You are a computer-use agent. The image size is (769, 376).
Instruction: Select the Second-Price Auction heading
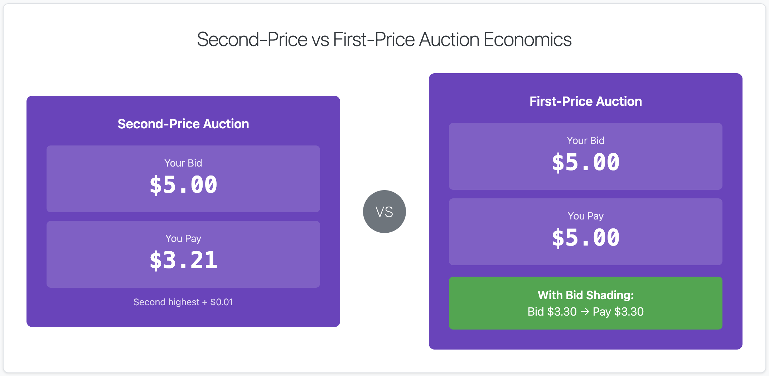[183, 124]
